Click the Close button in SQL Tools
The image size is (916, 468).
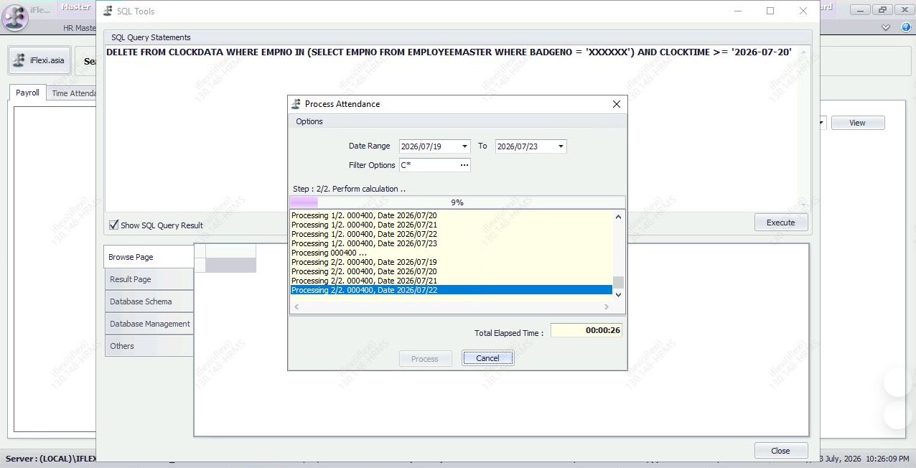(x=780, y=451)
